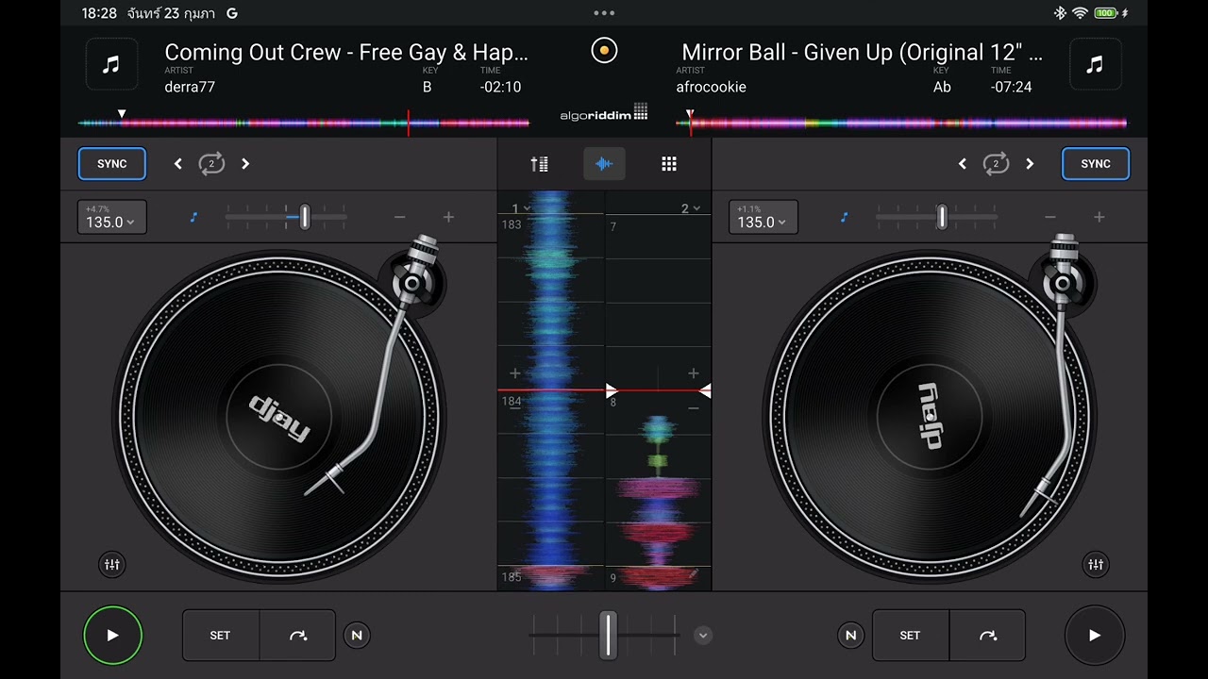Adjust left deck tempo slider
1208x679 pixels.
(304, 217)
